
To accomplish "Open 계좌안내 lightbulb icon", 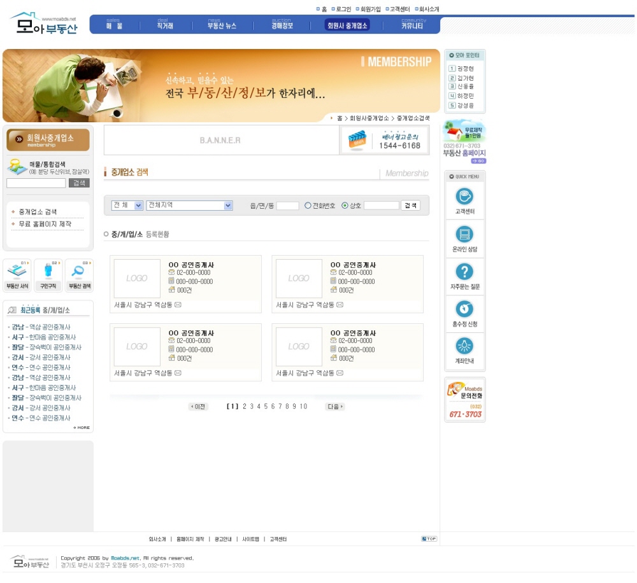I will click(464, 346).
